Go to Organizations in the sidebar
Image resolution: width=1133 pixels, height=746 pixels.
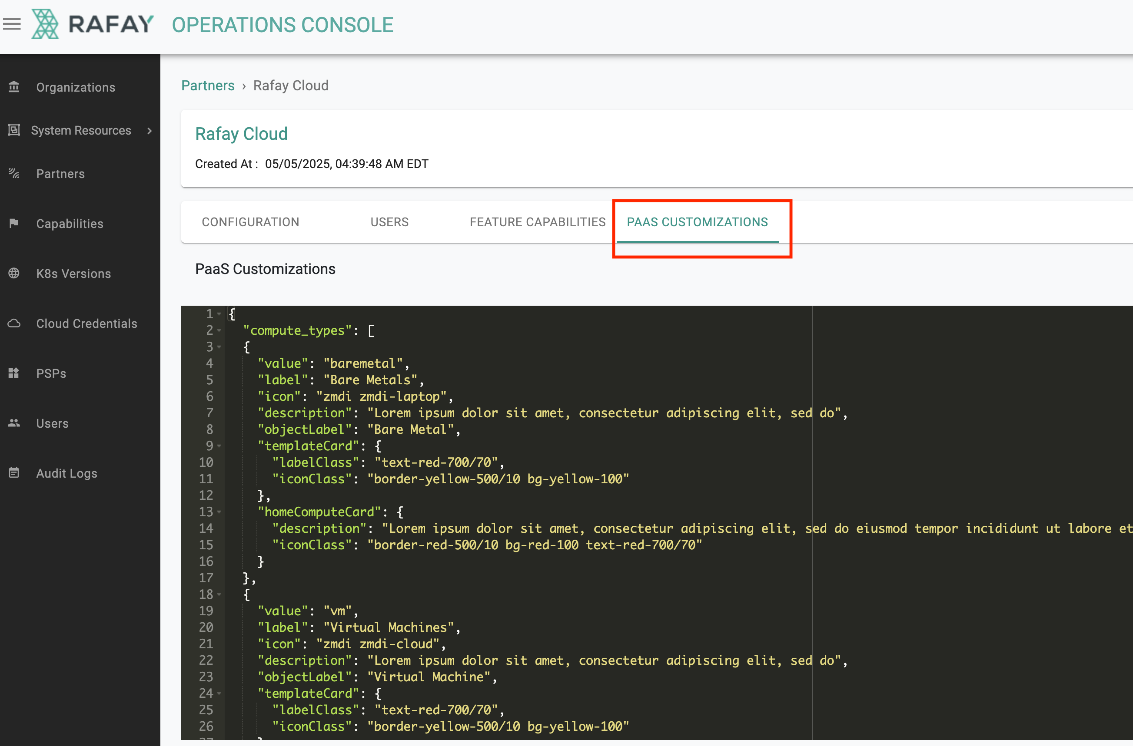(x=76, y=87)
